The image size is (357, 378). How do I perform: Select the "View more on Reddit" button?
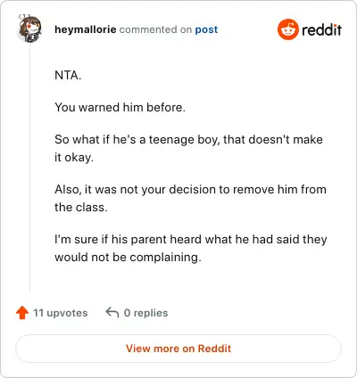178,349
